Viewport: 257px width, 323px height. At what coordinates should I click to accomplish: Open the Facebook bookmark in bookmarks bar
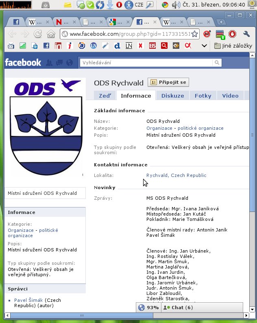46,46
